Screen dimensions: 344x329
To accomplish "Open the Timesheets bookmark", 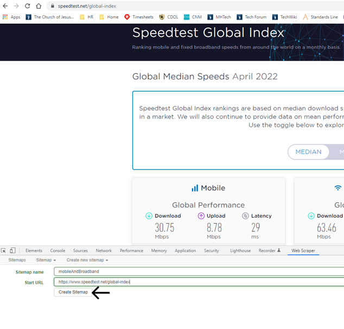I will [x=139, y=17].
